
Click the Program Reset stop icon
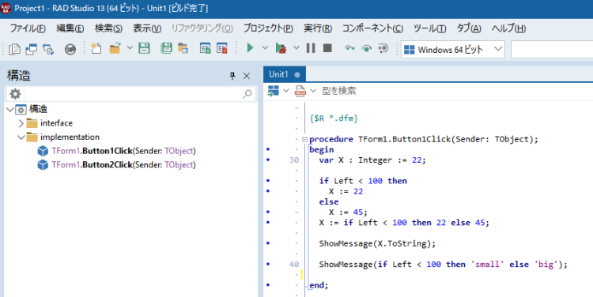coord(327,47)
